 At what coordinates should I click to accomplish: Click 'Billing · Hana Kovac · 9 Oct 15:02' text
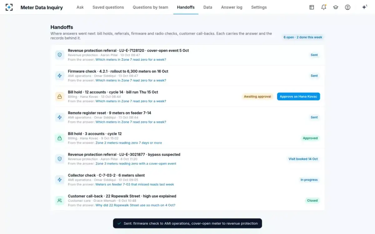pyautogui.click(x=93, y=138)
